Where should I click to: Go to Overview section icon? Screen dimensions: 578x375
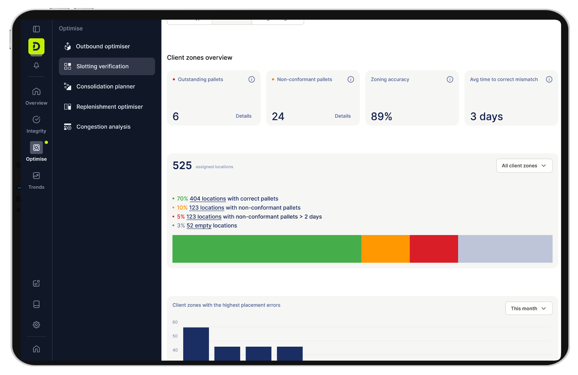[x=36, y=92]
